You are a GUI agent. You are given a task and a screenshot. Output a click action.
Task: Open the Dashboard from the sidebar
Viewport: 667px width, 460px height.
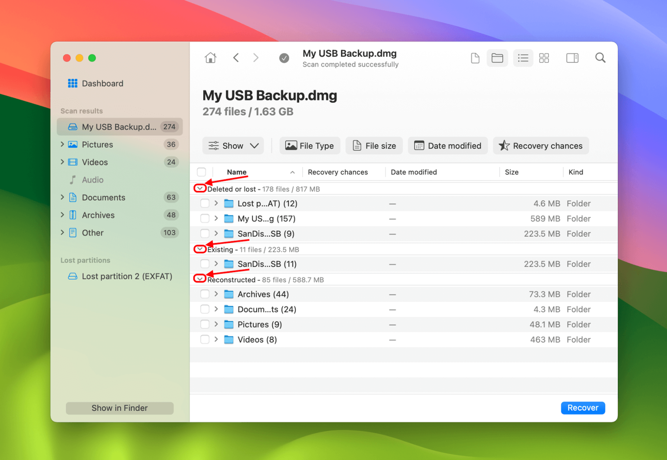(102, 83)
